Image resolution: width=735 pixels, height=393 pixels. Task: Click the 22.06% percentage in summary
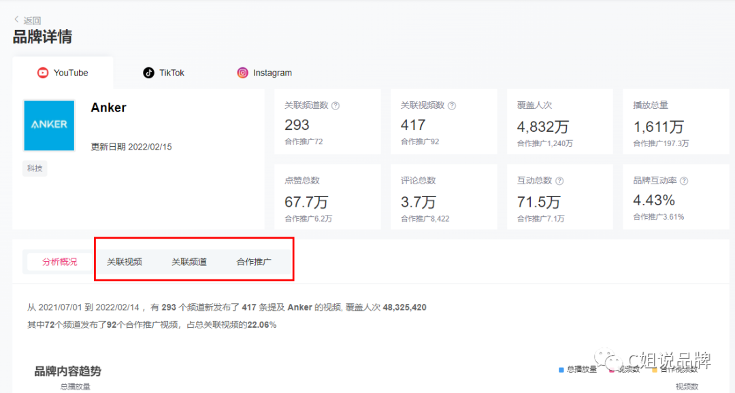(262, 324)
